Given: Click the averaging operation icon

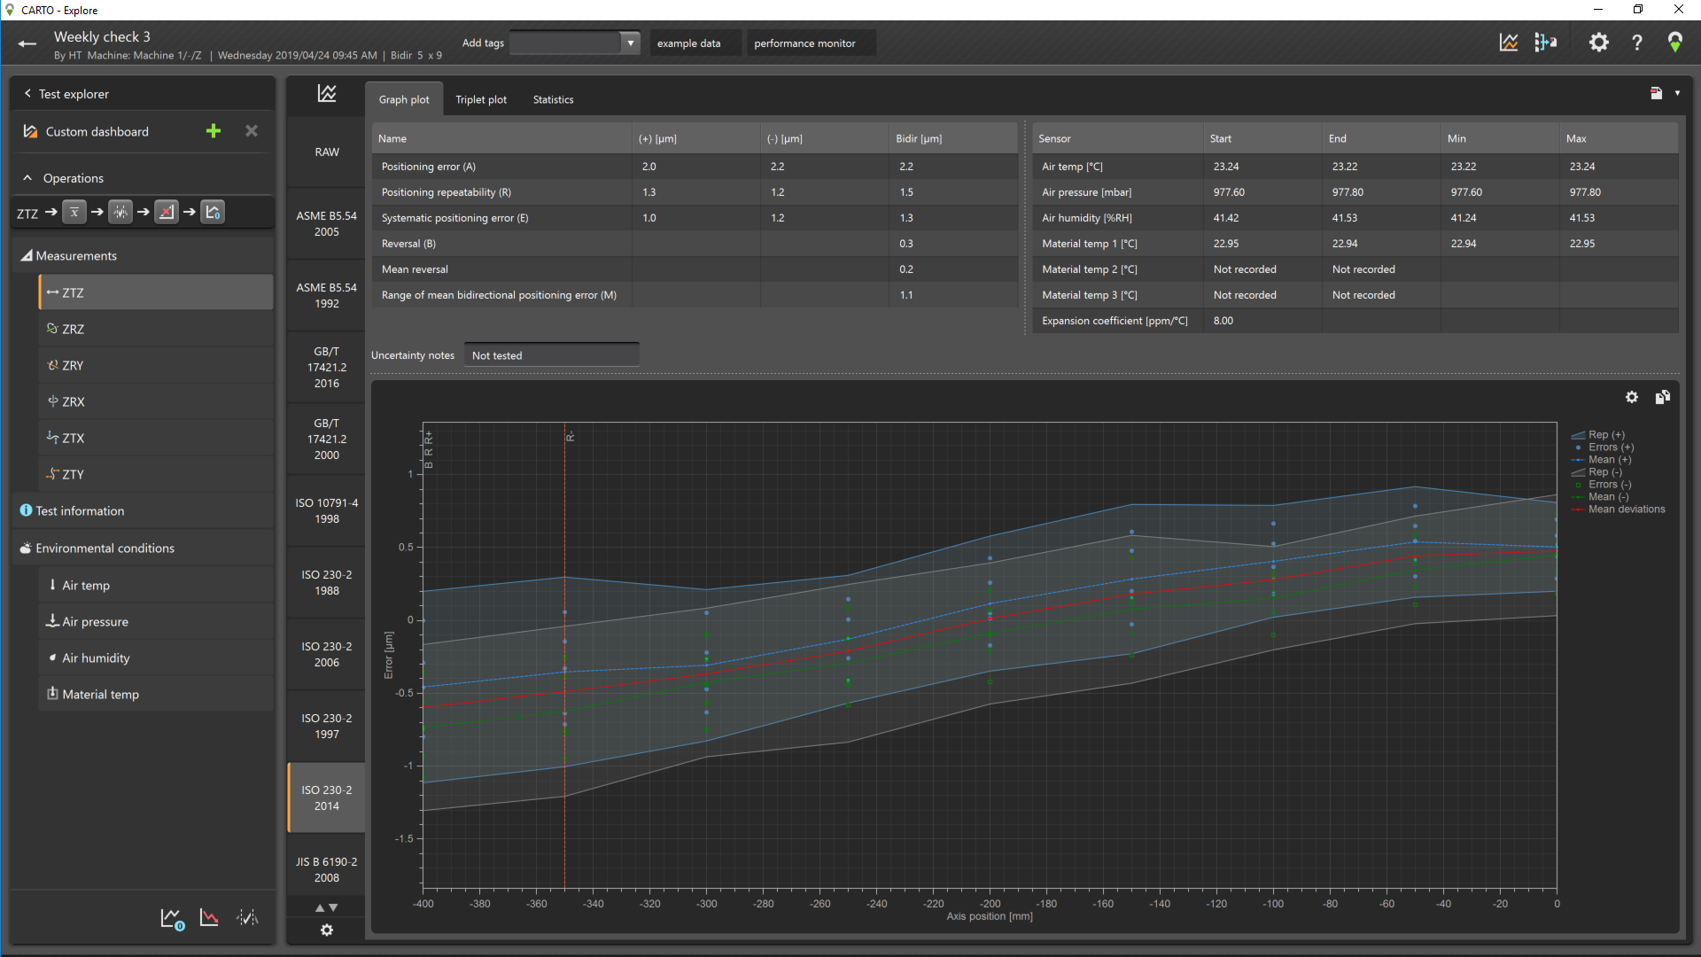Looking at the screenshot, I should coord(74,213).
